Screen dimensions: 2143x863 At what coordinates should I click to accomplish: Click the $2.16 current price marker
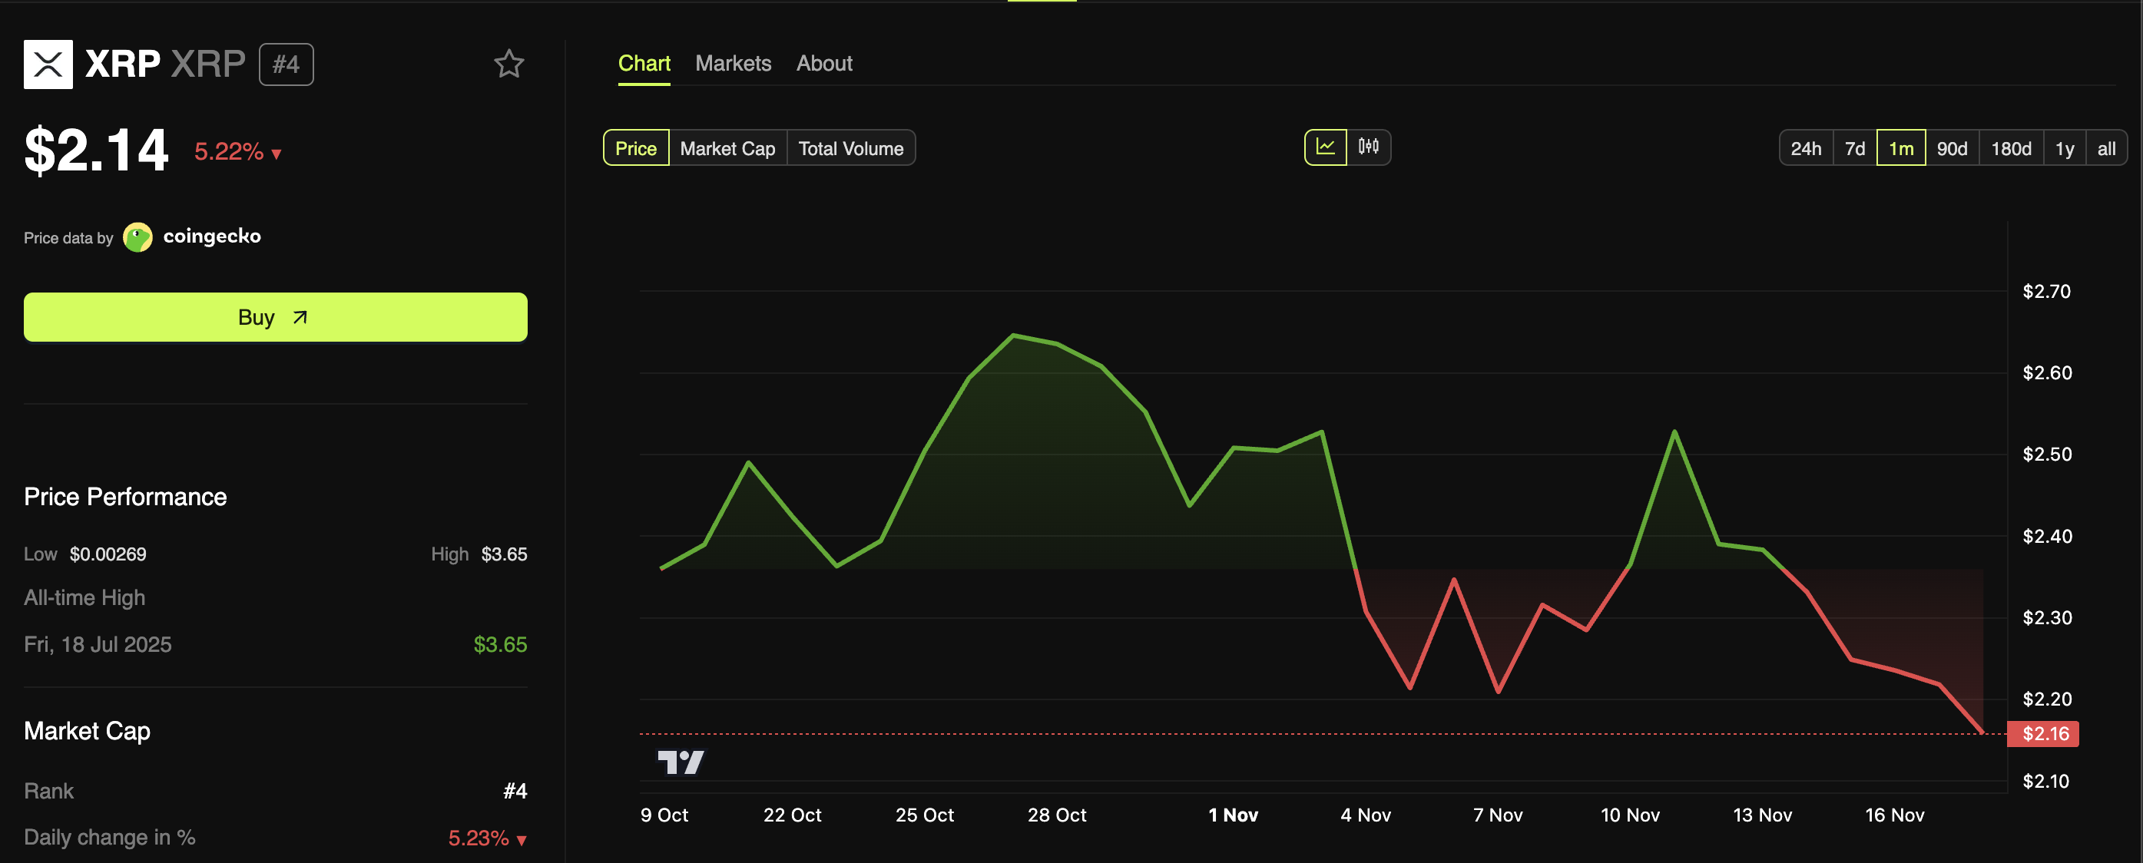point(2044,733)
